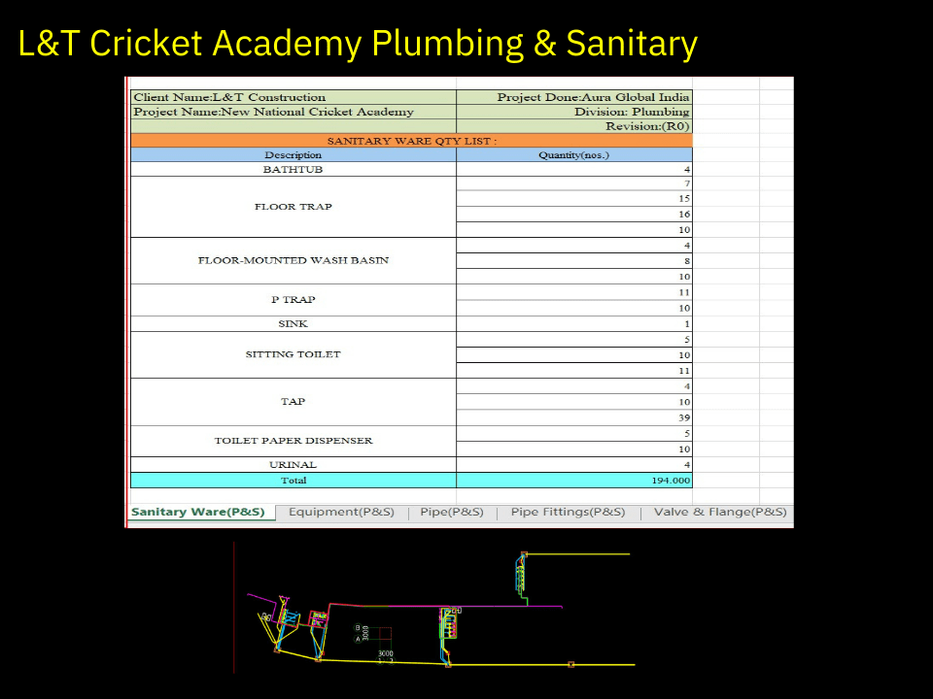This screenshot has height=699, width=933.
Task: Select the 'Revision:(R0)' cell
Action: (574, 126)
